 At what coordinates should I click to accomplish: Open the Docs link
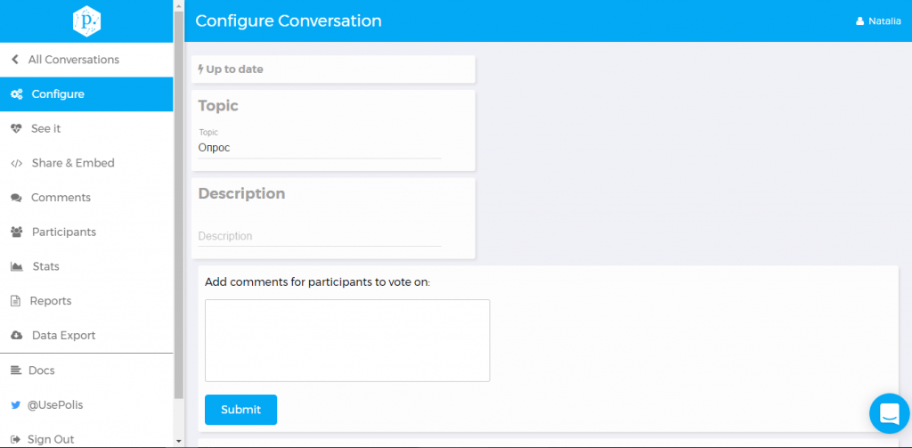click(41, 371)
